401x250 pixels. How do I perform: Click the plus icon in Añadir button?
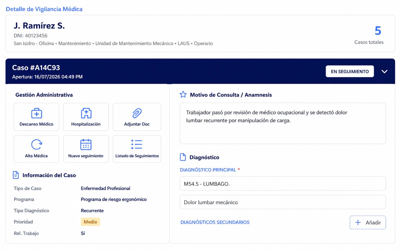(358, 222)
